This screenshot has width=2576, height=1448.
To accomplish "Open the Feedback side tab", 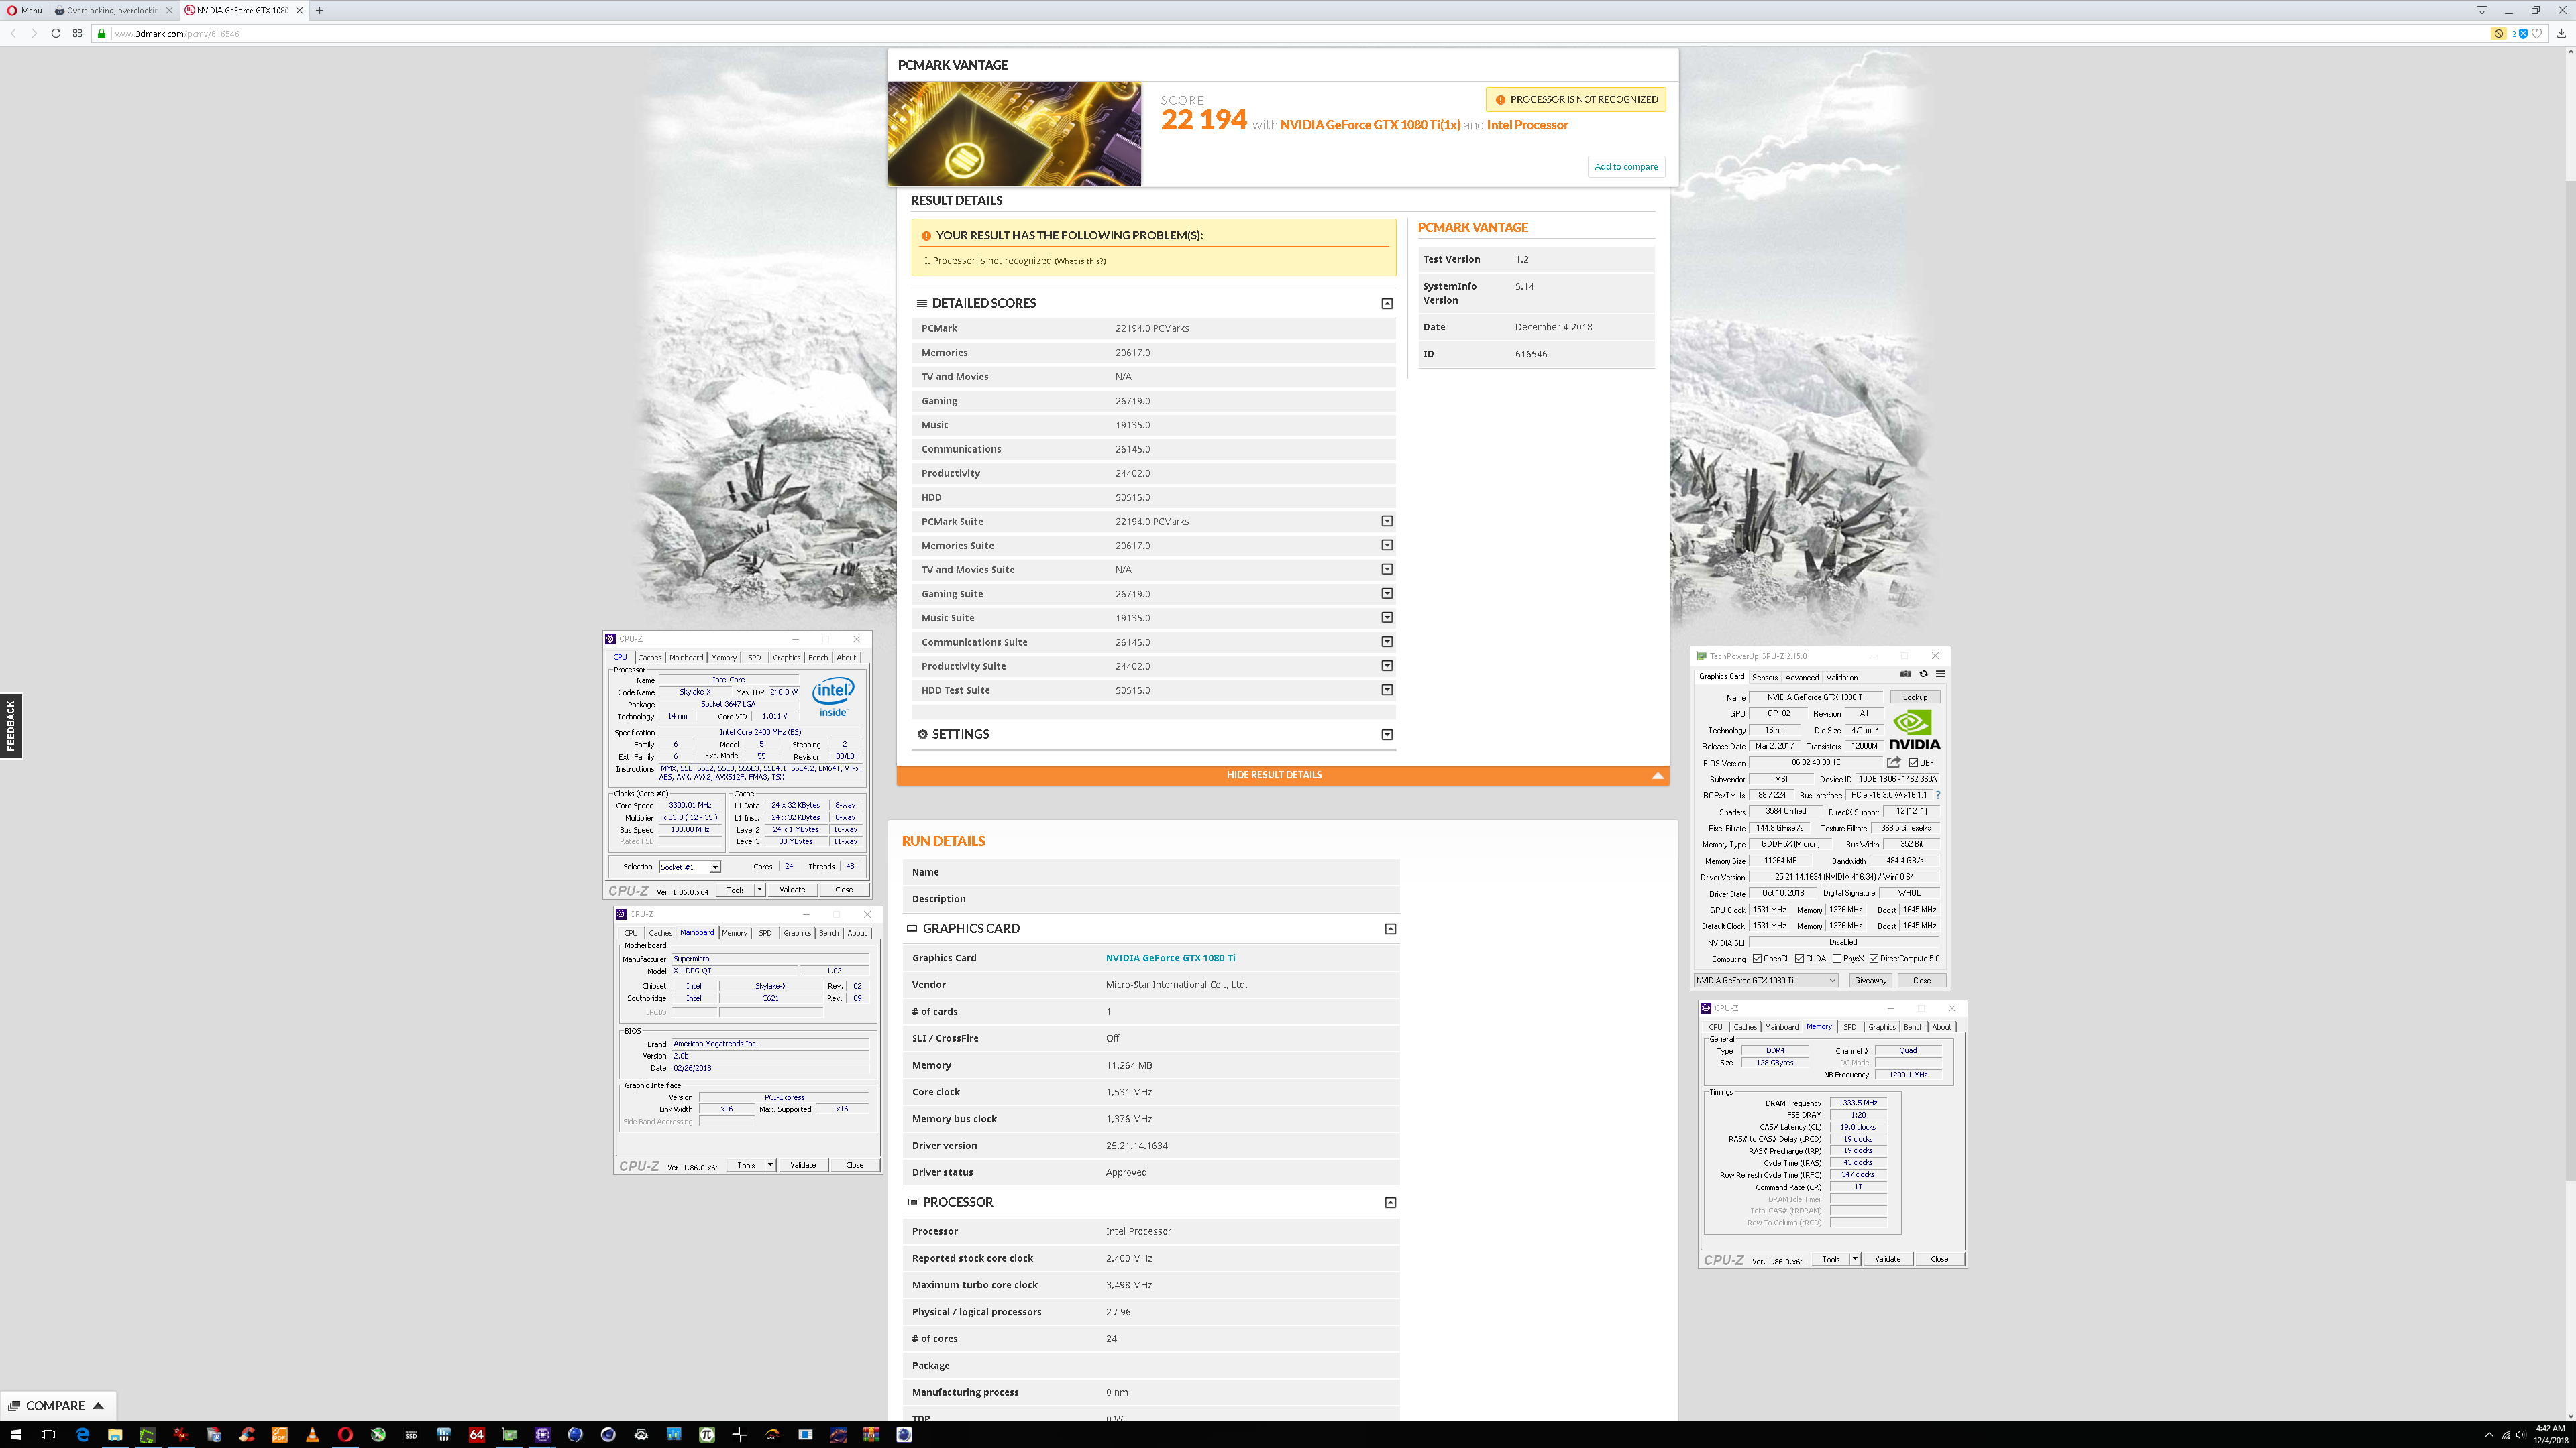I will 11,725.
